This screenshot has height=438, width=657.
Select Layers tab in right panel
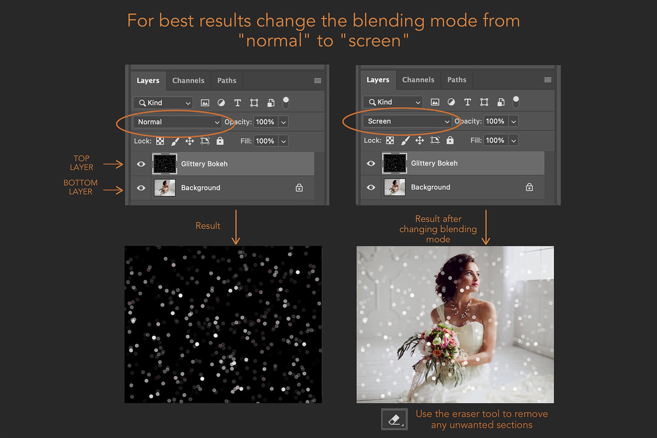(378, 80)
